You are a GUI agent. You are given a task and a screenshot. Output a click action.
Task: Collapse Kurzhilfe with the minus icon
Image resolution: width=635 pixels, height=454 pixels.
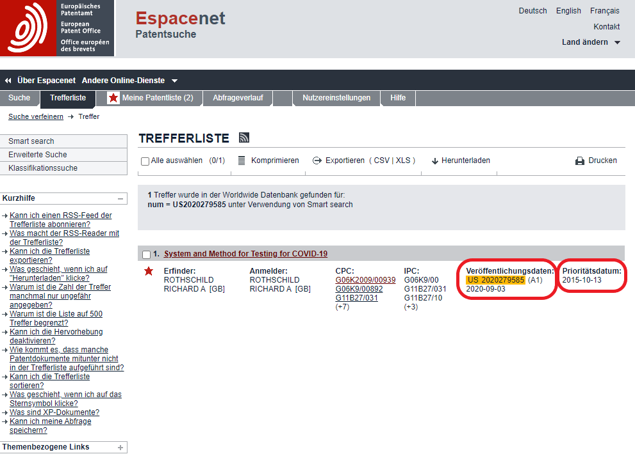coord(120,198)
